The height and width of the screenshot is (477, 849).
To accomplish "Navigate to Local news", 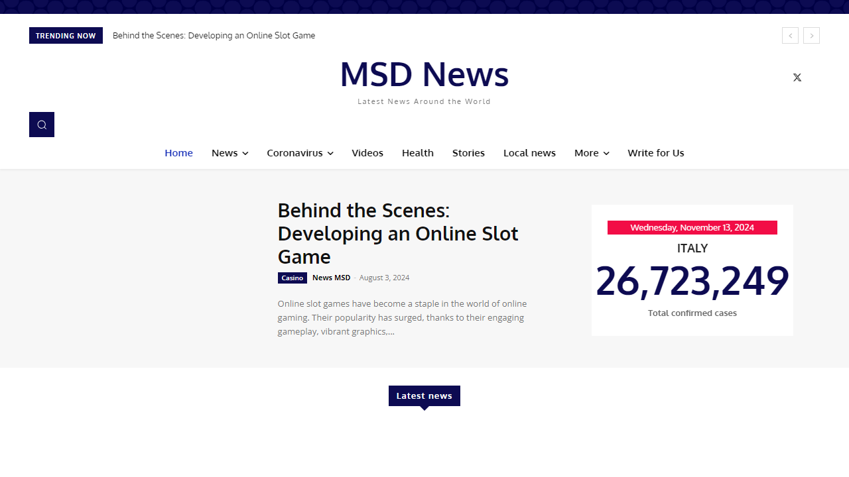I will click(x=529, y=152).
